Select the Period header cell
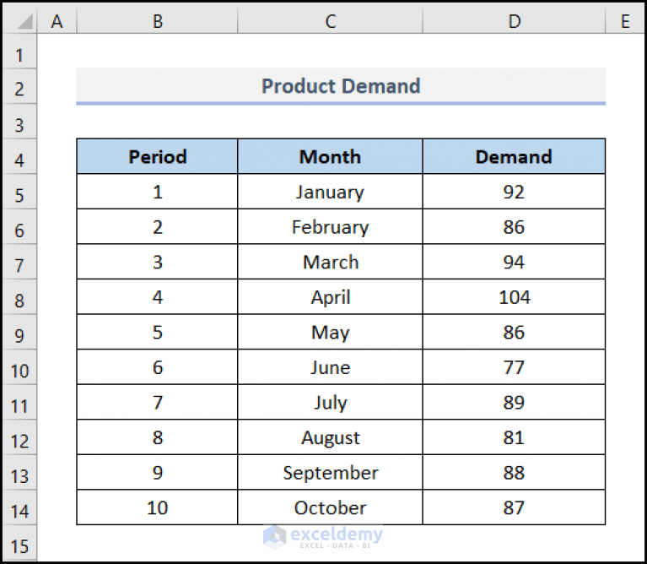Screen dimensions: 647x564 (157, 156)
